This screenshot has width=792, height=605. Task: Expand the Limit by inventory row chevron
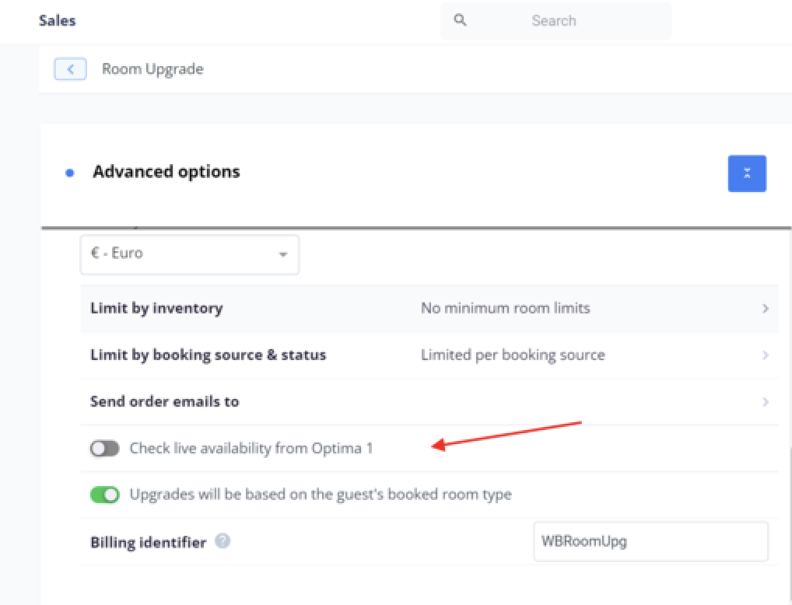click(766, 309)
